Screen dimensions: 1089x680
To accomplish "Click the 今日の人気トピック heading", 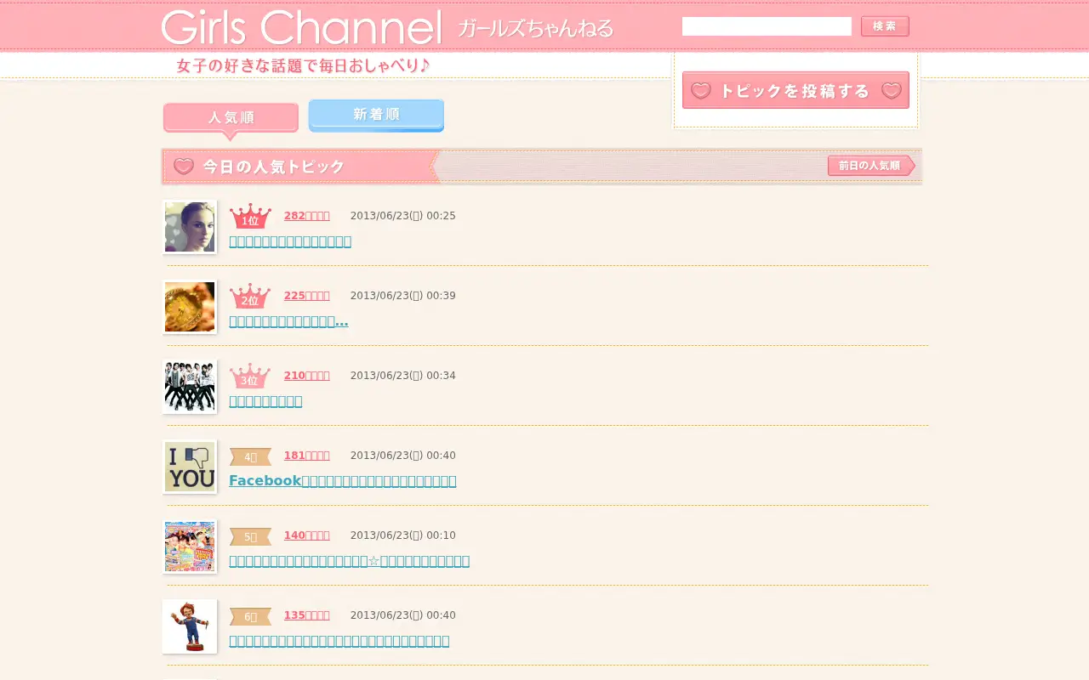I will [x=273, y=167].
